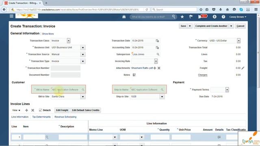Search for a Salesperson with magnifier
This screenshot has height=146, width=260.
point(158,54)
